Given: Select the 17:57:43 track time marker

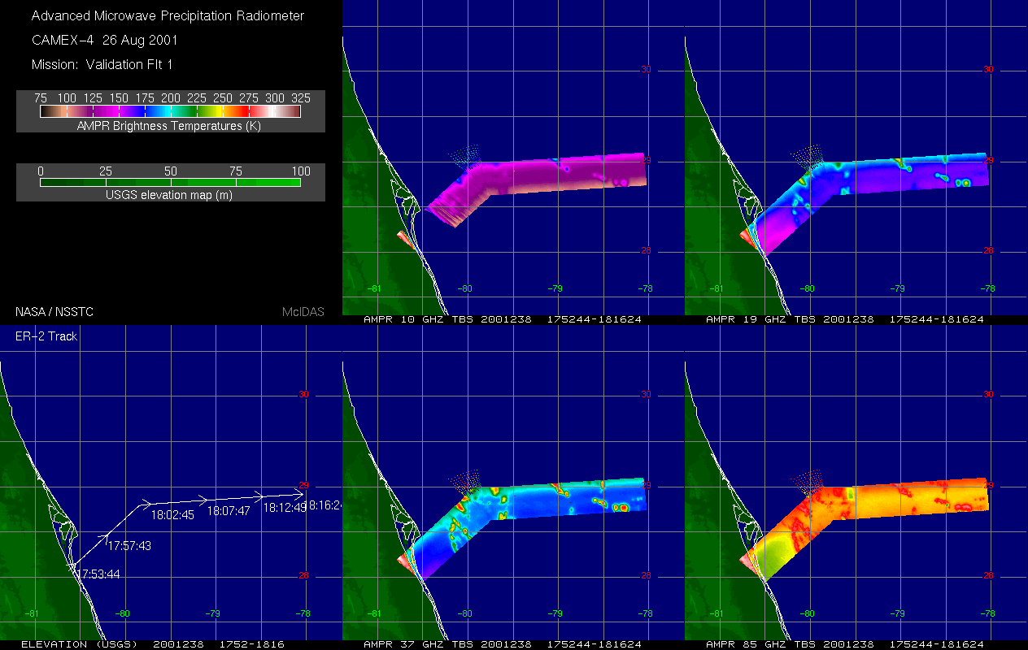Looking at the screenshot, I should (130, 546).
